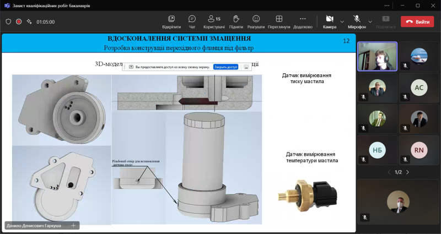
Task: Open reactions menu (Реагувати)
Action: coord(256,21)
